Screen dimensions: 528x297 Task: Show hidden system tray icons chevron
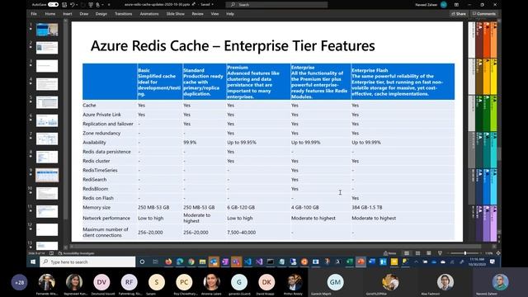pos(416,262)
